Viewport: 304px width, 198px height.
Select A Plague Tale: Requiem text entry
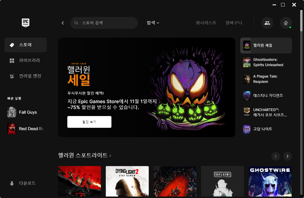point(265,79)
